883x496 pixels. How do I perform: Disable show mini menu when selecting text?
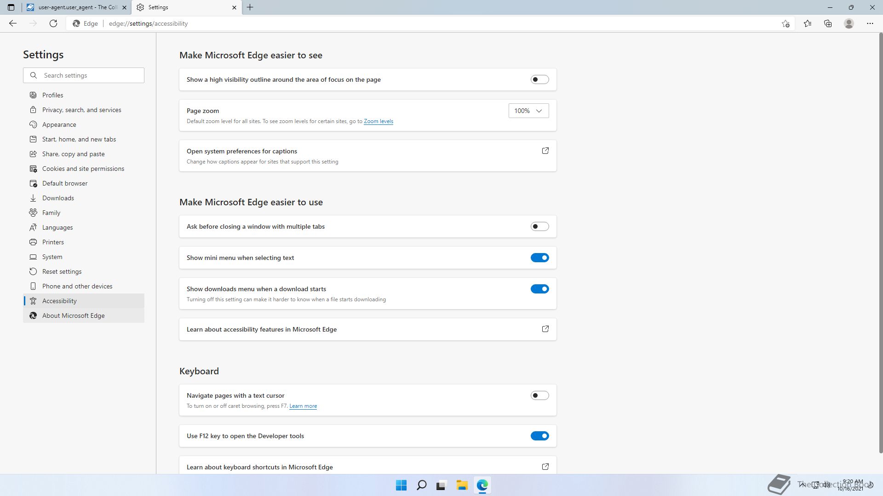point(540,258)
